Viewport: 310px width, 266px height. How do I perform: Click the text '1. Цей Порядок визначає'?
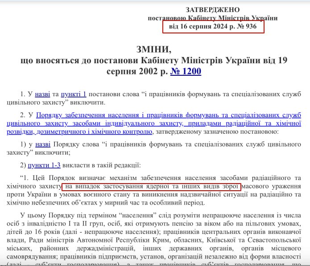pyautogui.click(x=58, y=178)
